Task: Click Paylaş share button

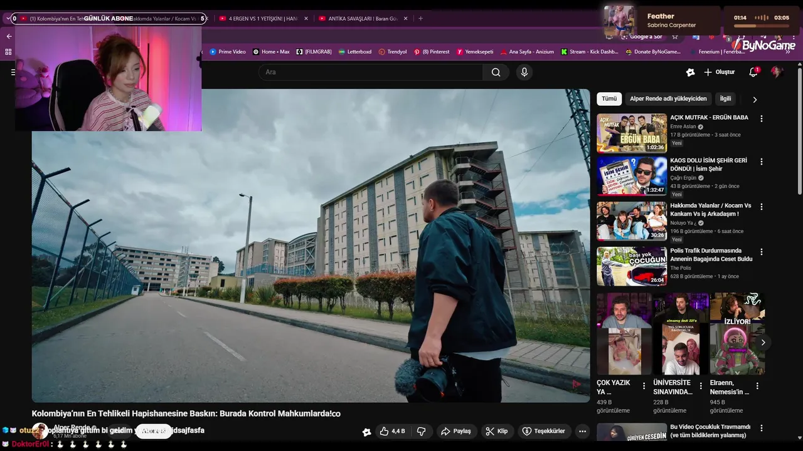Action: click(456, 431)
